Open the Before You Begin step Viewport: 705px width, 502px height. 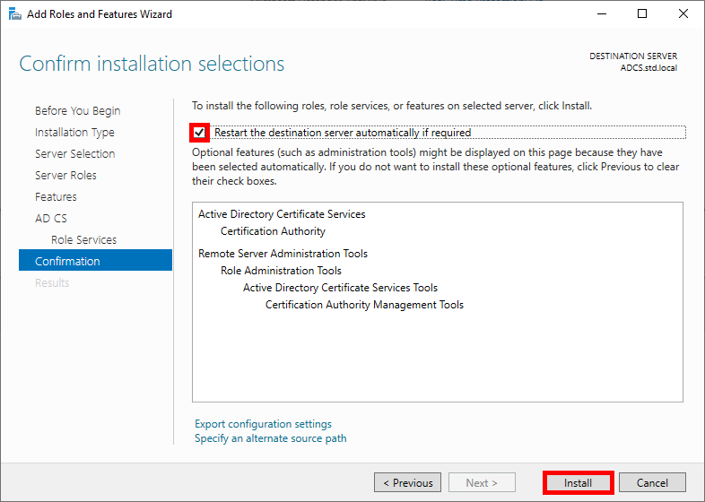pyautogui.click(x=77, y=111)
